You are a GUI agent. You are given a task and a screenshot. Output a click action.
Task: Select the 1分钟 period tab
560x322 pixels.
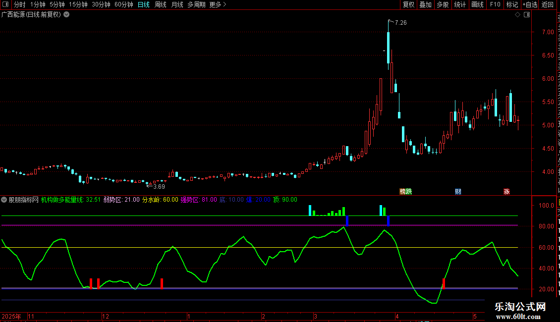click(38, 4)
